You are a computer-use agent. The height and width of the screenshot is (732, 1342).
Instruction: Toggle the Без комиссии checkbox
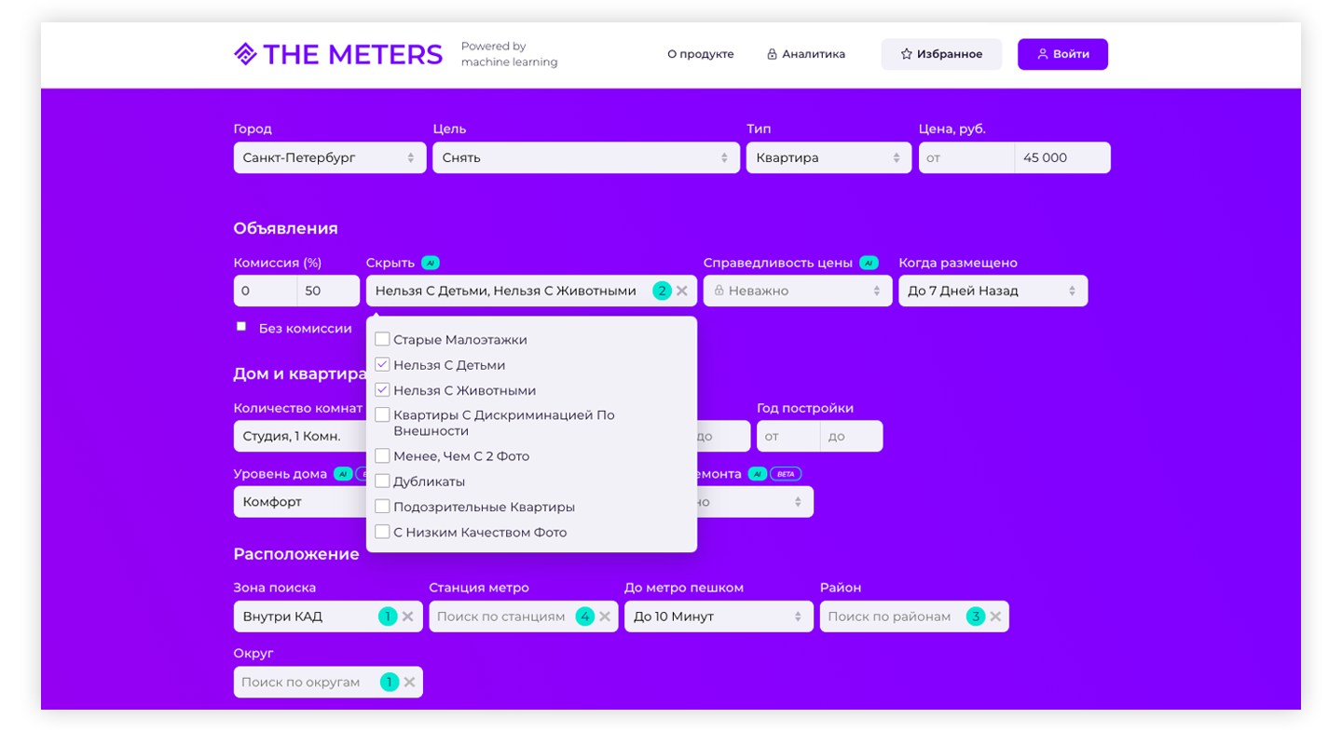241,327
